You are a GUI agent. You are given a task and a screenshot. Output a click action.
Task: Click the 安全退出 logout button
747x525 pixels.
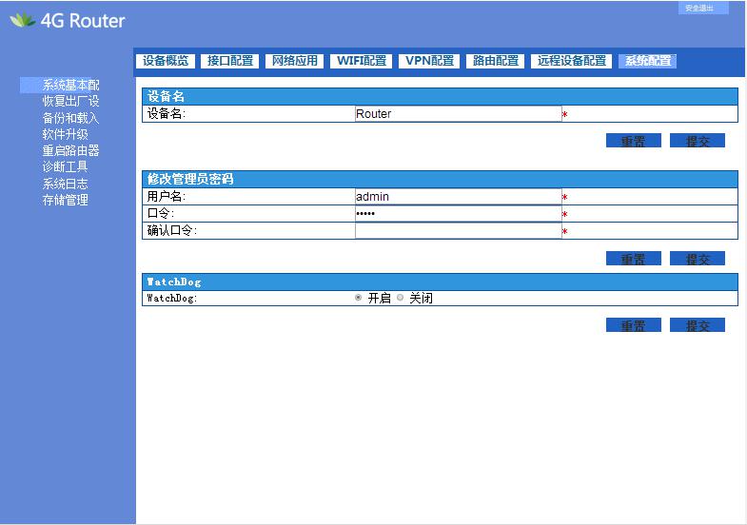tap(702, 9)
